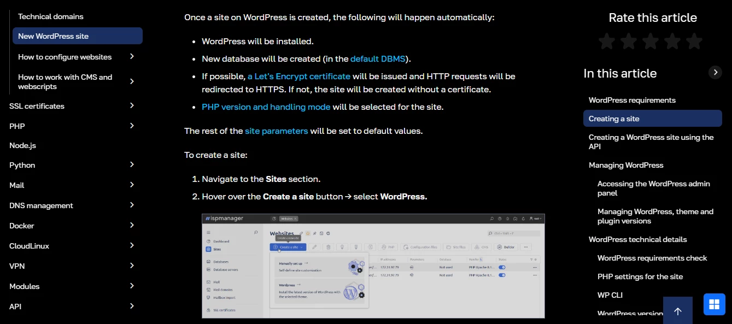This screenshot has height=324, width=732.
Task: Click the Mail domains icon in ispmanager
Action: (x=208, y=290)
